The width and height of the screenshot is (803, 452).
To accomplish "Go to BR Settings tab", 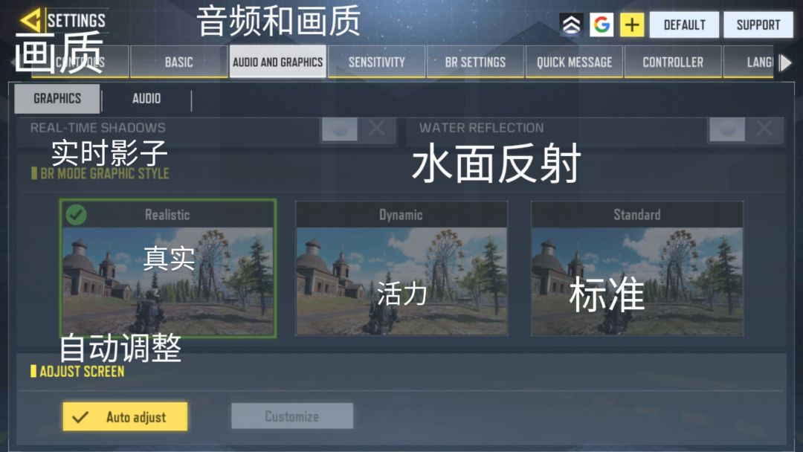I will [475, 62].
